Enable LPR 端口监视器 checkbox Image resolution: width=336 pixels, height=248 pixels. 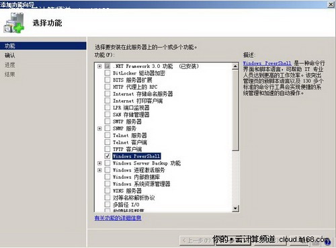pos(108,108)
